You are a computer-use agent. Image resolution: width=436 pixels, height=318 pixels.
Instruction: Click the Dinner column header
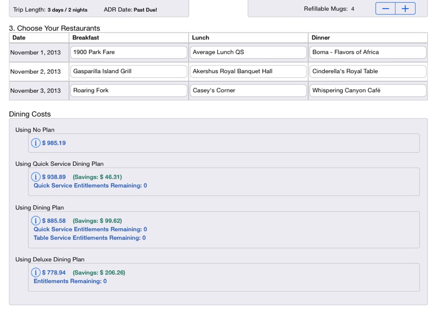pos(368,38)
